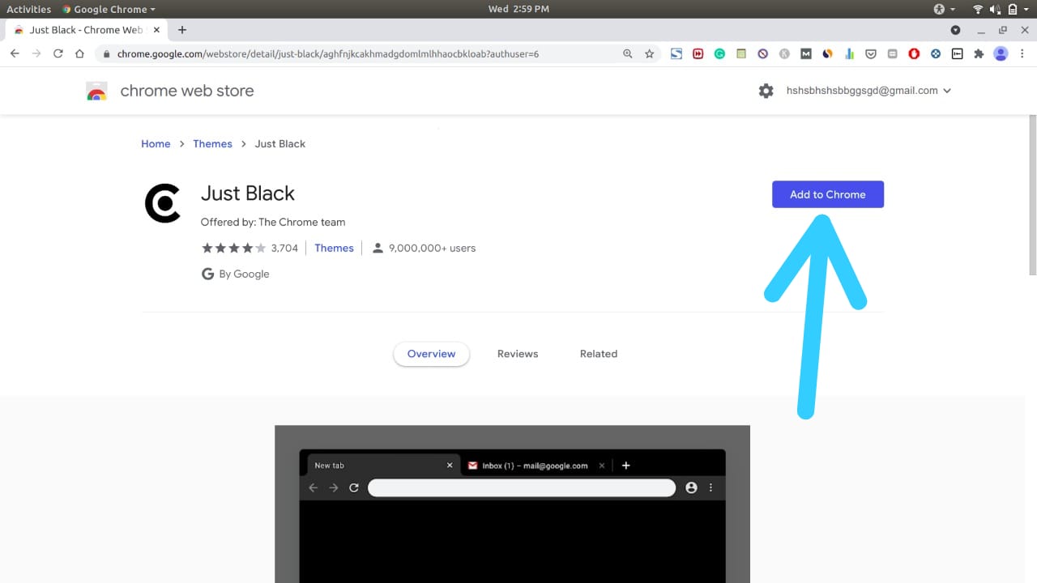This screenshot has width=1037, height=583.
Task: Click Offered by: The Chrome team text
Action: [273, 222]
